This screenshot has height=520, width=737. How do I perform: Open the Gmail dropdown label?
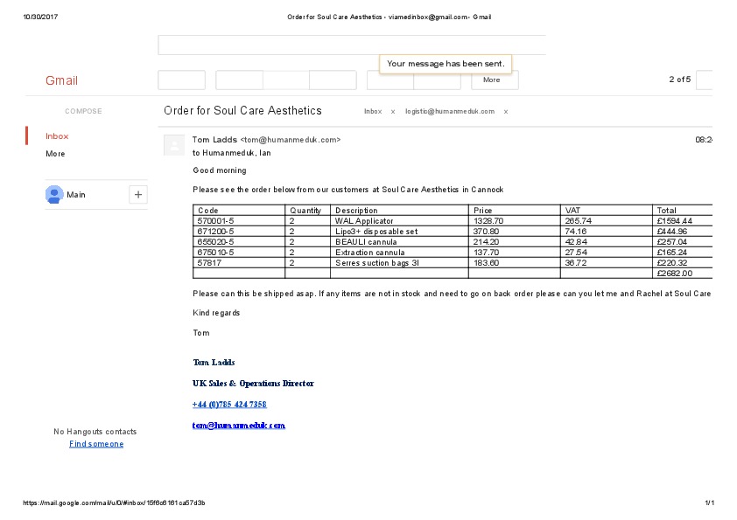[x=61, y=80]
